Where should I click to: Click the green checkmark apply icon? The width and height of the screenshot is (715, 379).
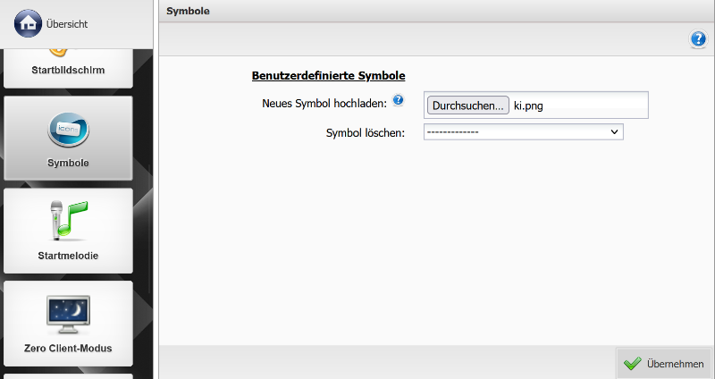[633, 364]
